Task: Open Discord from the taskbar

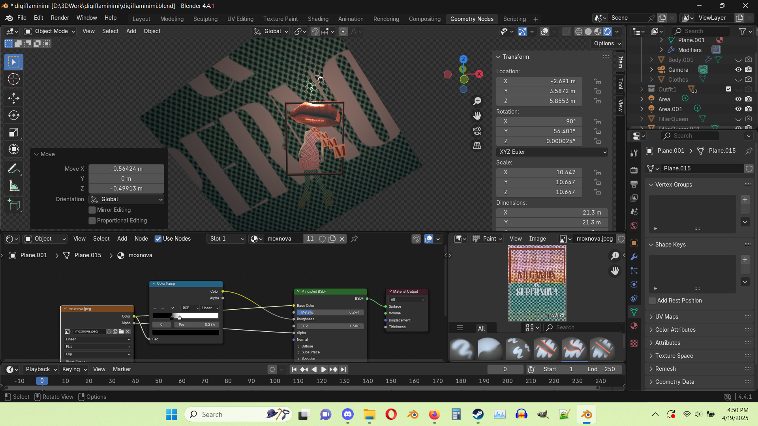Action: click(347, 414)
